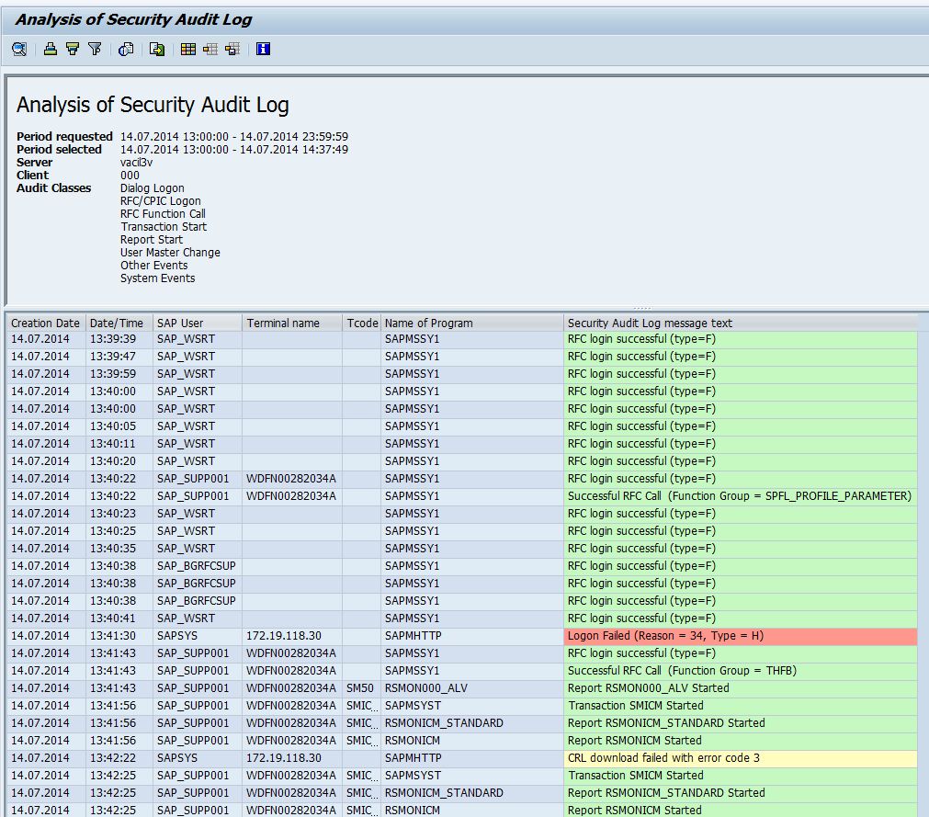Sort the list in ascending order
The image size is (929, 817).
(51, 50)
